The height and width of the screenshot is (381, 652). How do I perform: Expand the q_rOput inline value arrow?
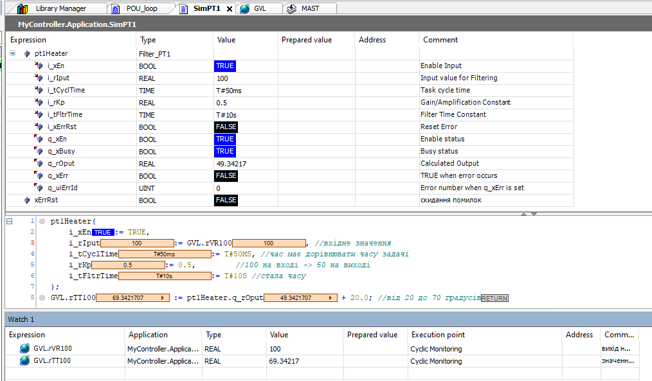[x=332, y=298]
